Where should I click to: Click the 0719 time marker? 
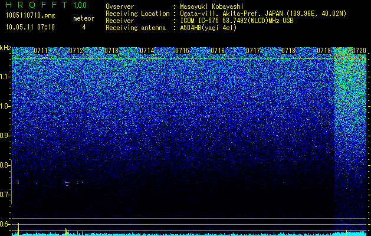324,51
